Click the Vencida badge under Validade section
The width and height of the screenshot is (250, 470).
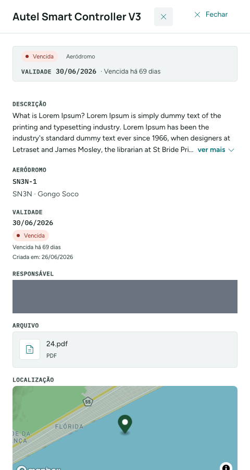tap(31, 236)
